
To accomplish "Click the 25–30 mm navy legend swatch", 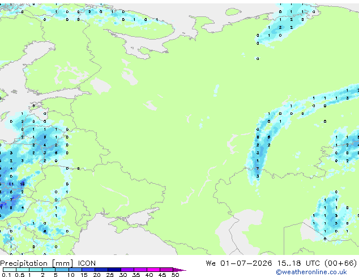I will (x=114, y=270).
